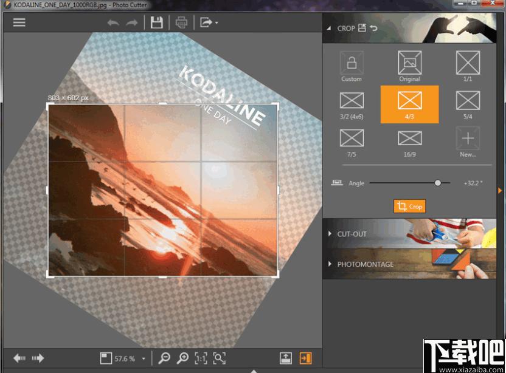Toggle the orange side panel icon
Screen dimensions: 506x373
pos(305,358)
